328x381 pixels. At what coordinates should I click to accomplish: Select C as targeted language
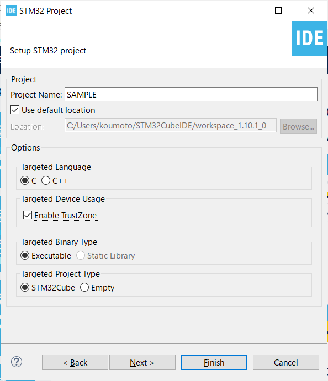click(x=25, y=180)
